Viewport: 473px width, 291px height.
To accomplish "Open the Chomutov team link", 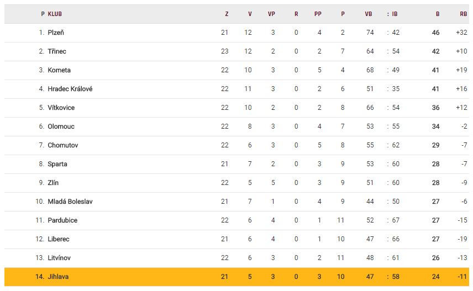I will pos(62,145).
